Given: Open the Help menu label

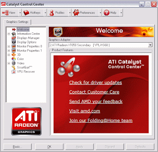Looking at the screenshot, I should tap(113, 13).
